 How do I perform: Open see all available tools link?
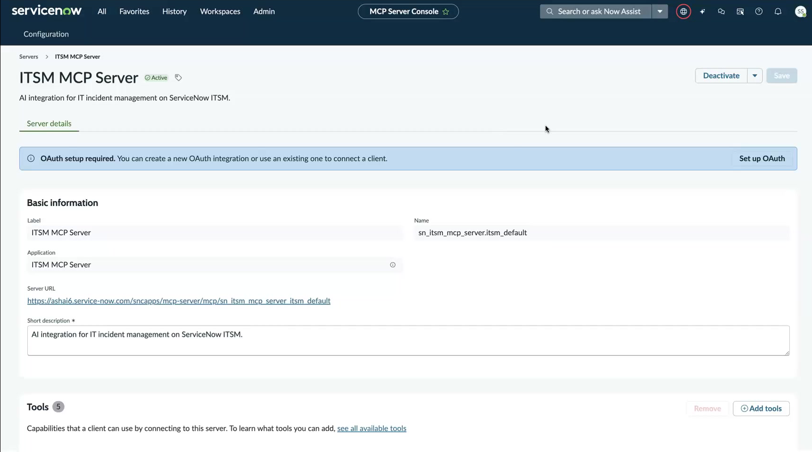(372, 428)
